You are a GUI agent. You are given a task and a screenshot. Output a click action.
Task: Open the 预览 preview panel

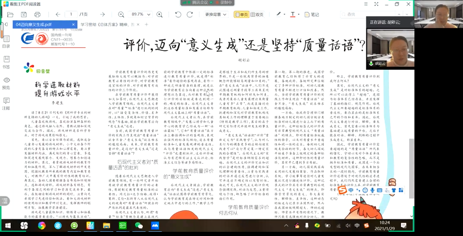coord(6,83)
